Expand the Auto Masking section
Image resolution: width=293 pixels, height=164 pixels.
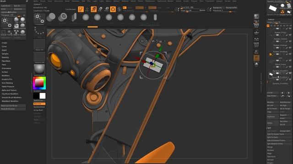7,83
